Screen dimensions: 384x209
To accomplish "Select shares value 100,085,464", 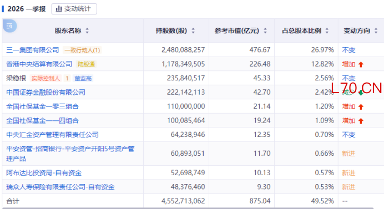I will point(186,121).
